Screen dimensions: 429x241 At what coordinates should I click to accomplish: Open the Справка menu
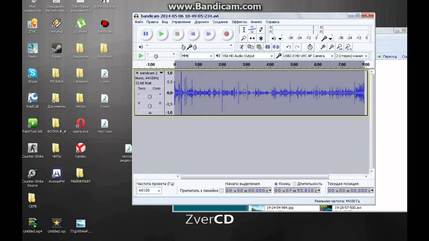click(x=272, y=22)
